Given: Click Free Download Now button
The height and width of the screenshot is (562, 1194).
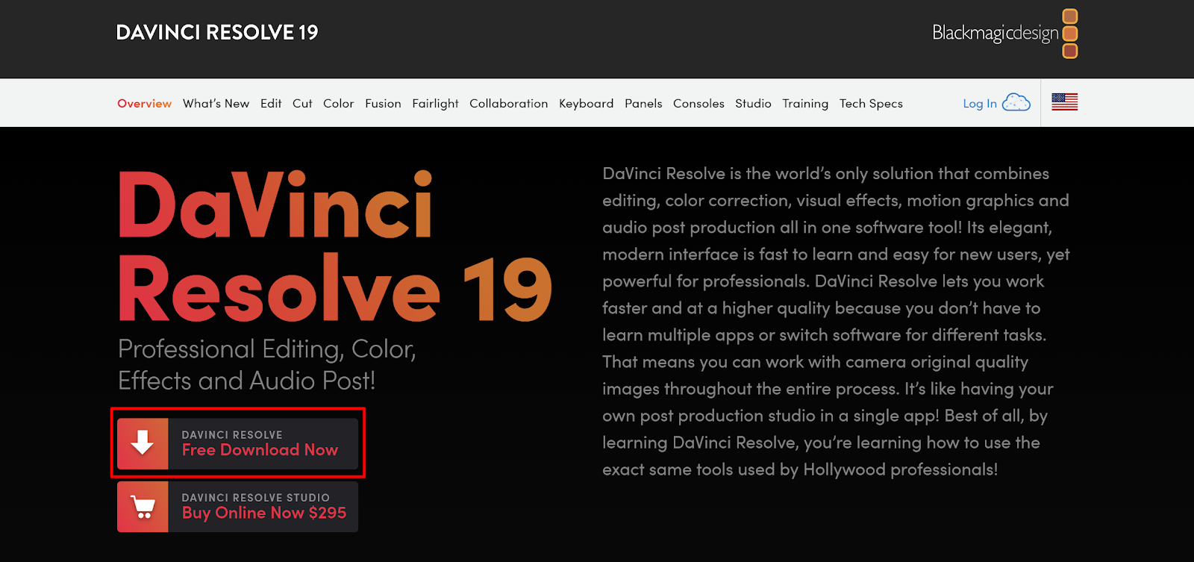Looking at the screenshot, I should pyautogui.click(x=237, y=443).
